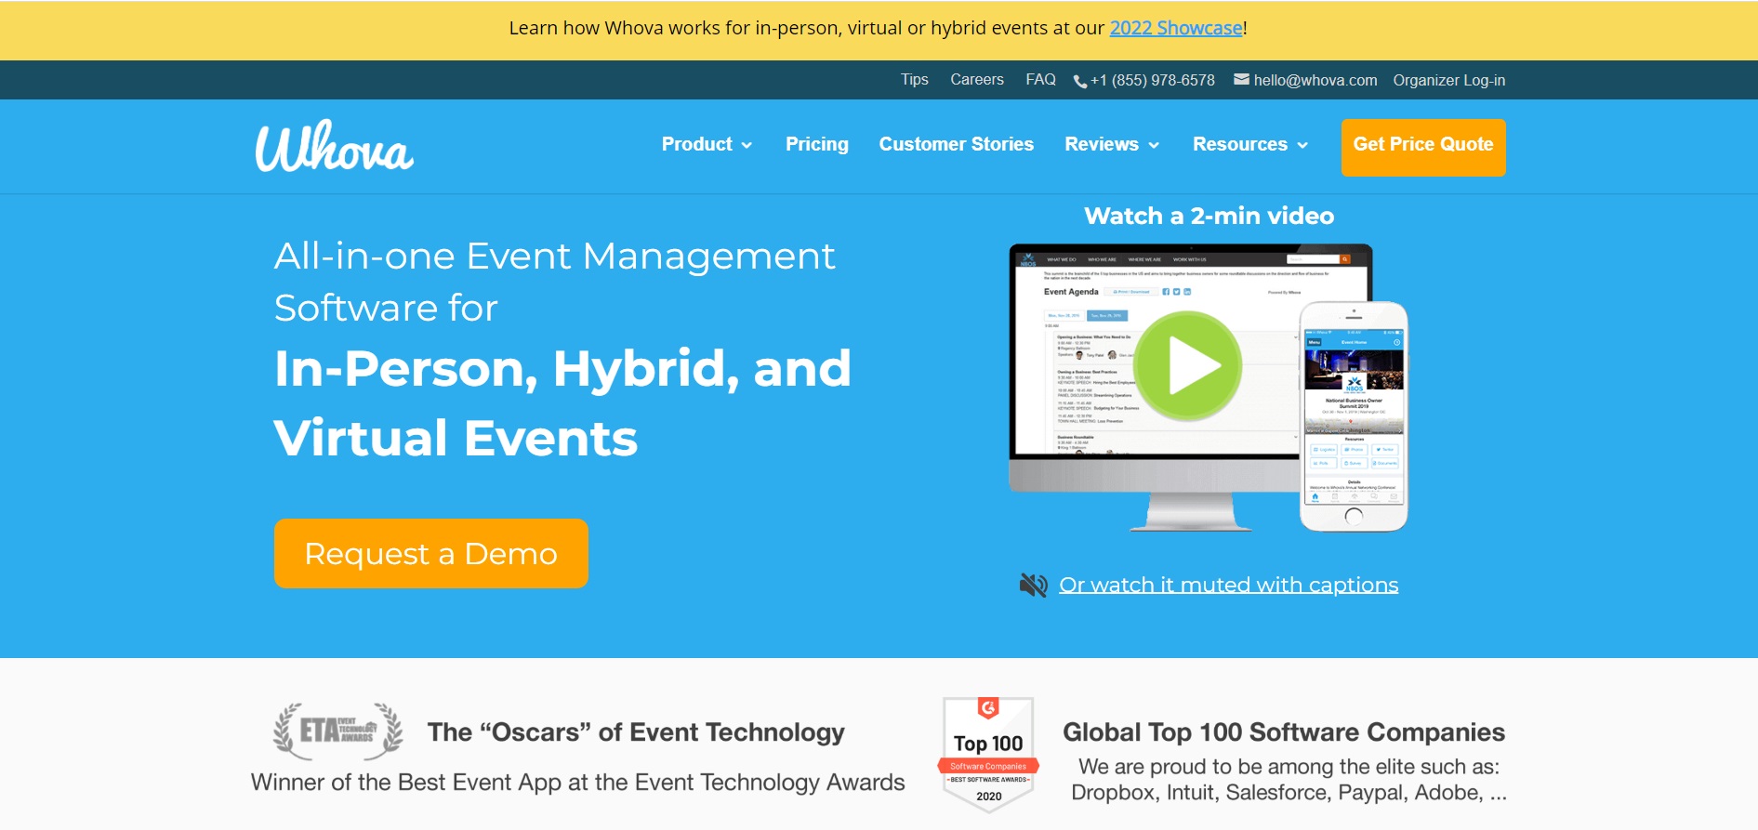1758x830 pixels.
Task: Click the email envelope icon
Action: pyautogui.click(x=1241, y=80)
